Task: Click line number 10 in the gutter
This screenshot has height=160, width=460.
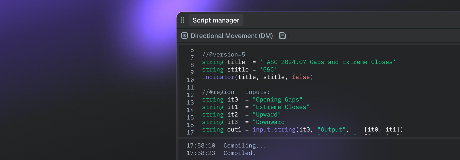Action: point(190,80)
